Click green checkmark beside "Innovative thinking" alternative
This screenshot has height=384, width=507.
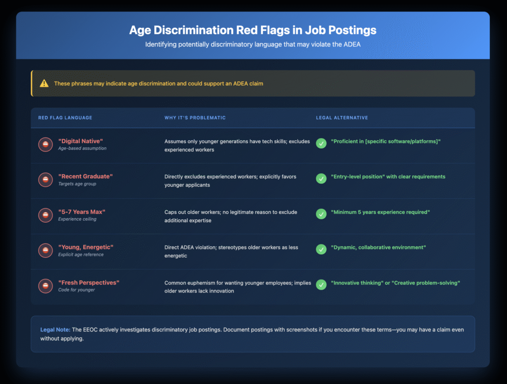[x=321, y=285]
